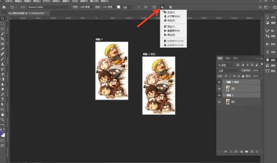Toggle lock image pixels brush icon
Viewport: 277px width, 163px height.
click(230, 76)
